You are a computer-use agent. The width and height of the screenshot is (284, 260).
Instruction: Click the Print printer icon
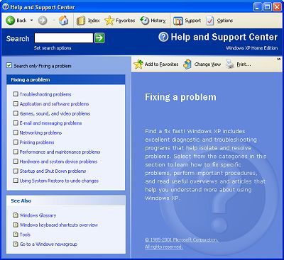coord(230,64)
